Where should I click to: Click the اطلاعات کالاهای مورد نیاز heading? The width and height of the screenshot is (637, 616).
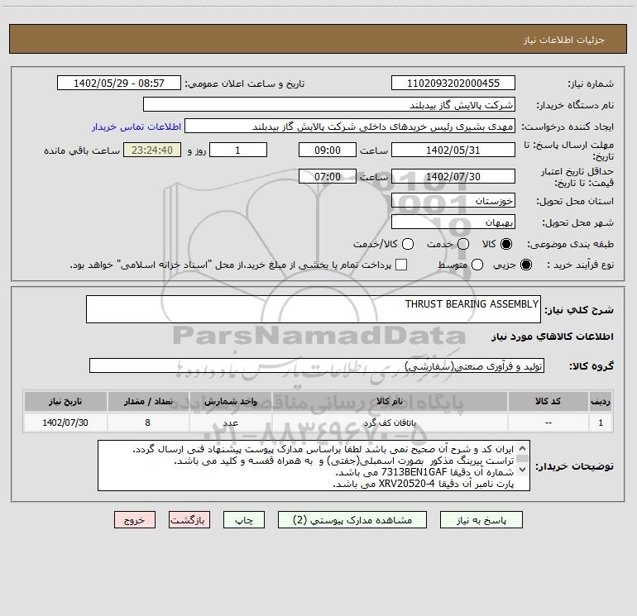point(553,337)
